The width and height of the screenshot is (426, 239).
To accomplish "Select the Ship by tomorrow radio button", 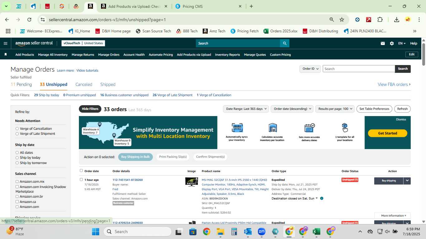I will pyautogui.click(x=17, y=163).
